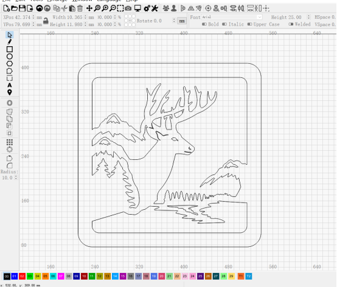Select the rectangle tool

pos(10,49)
